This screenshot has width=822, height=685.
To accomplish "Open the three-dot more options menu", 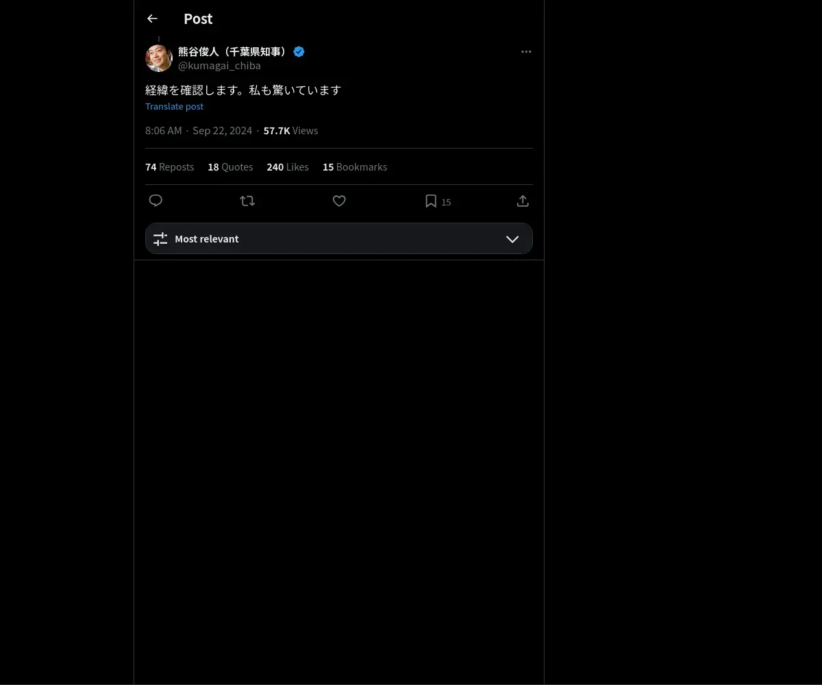I will pos(526,51).
